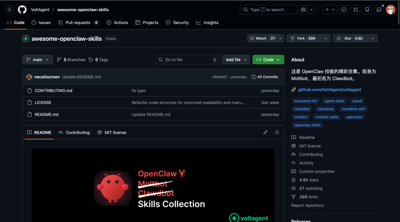Image resolution: width=400 pixels, height=222 pixels.
Task: Click the GitHub octocat home logo
Action: click(x=22, y=9)
